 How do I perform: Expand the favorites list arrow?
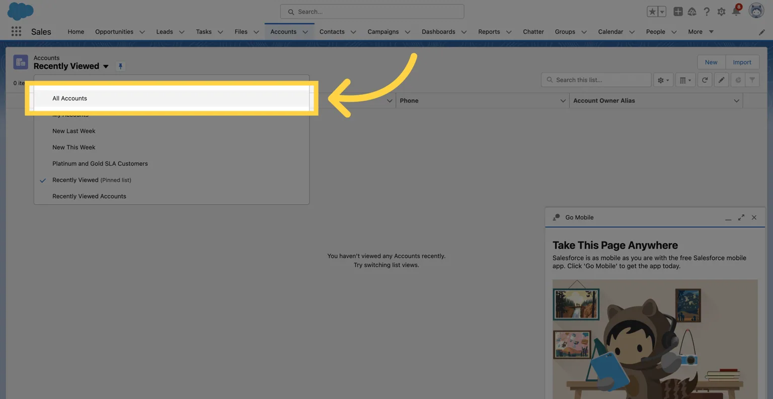(x=662, y=12)
